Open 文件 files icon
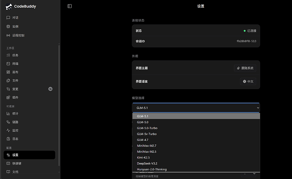 [8, 81]
